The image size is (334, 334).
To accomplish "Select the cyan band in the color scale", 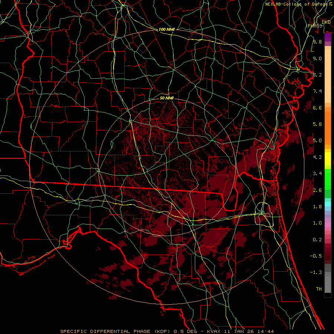I will [328, 204].
